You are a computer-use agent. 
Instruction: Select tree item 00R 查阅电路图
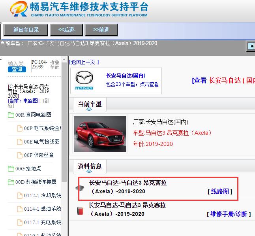(33, 115)
